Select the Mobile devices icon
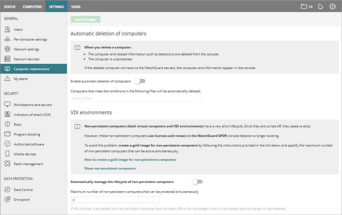This screenshot has width=342, height=215. click(x=7, y=154)
